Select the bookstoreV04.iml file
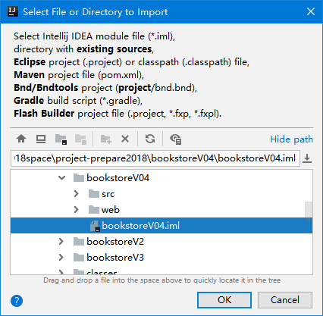323x316 pixels. (161, 226)
